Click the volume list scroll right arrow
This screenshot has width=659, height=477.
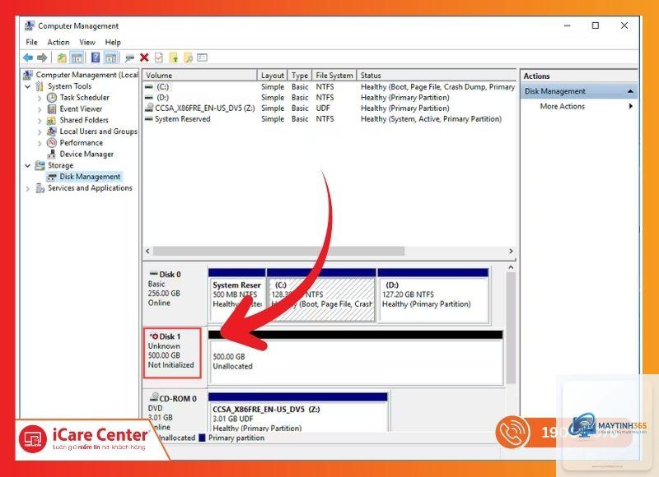coord(511,251)
